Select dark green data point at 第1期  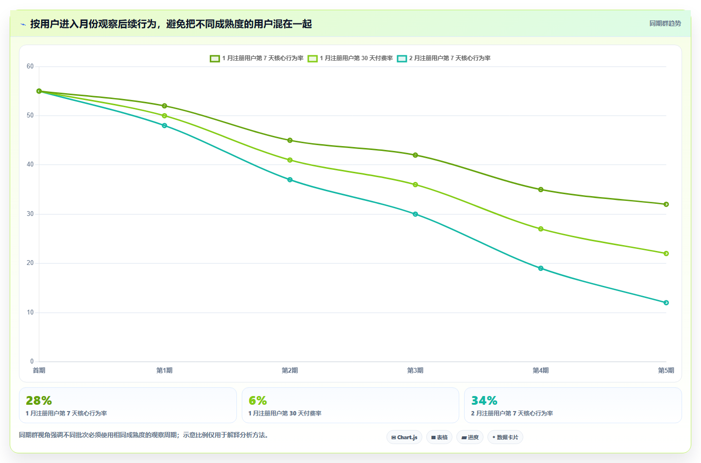(x=165, y=106)
